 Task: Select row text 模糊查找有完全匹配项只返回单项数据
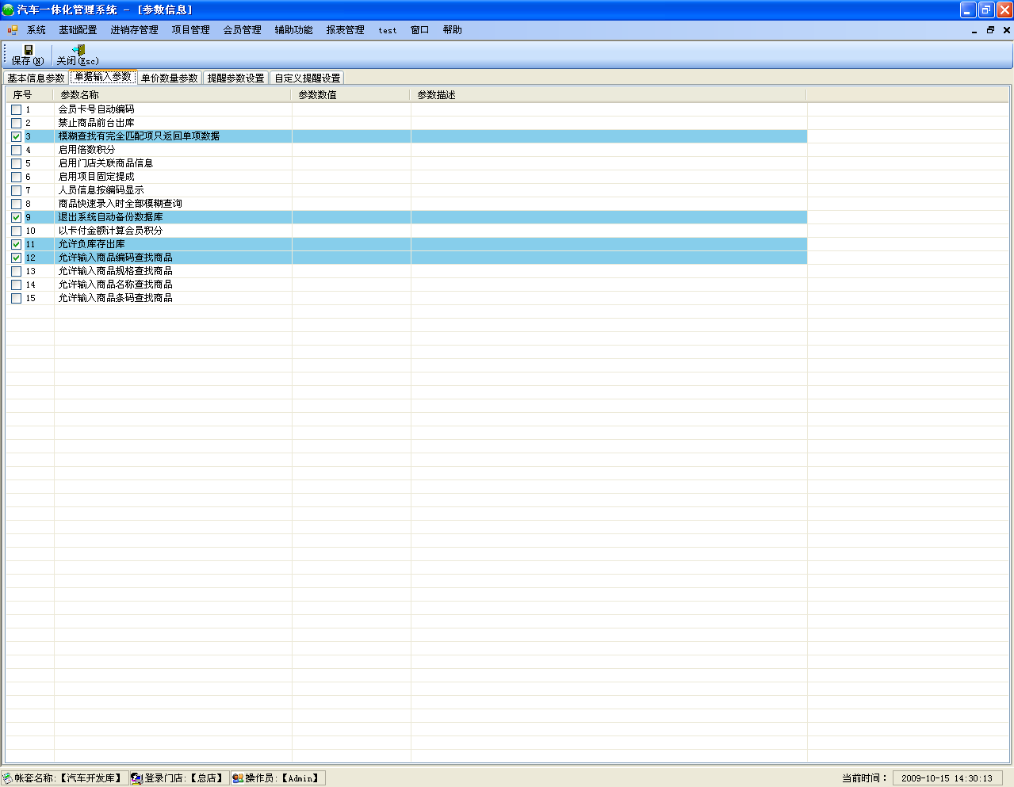[x=139, y=136]
